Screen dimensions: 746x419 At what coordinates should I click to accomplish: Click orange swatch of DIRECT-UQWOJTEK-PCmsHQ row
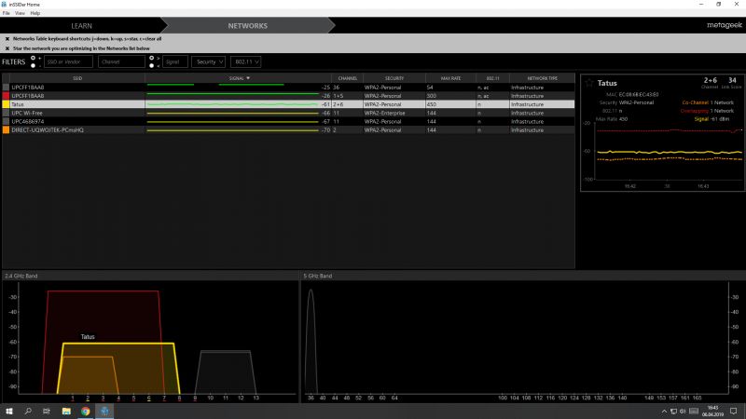coord(7,130)
